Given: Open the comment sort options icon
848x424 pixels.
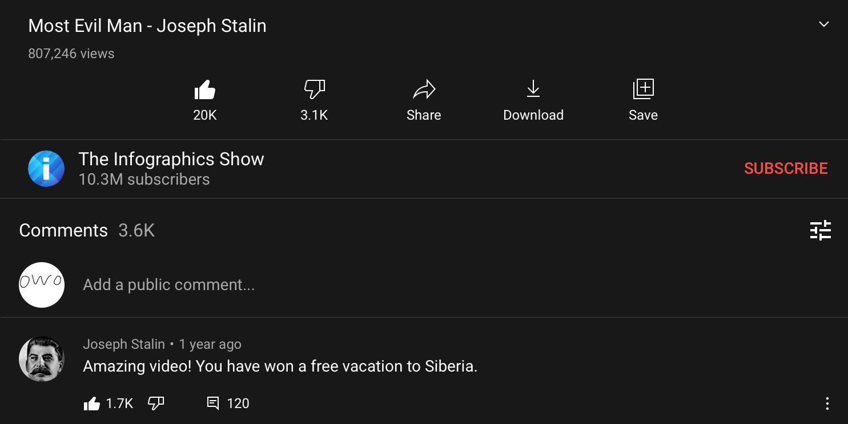Looking at the screenshot, I should click(x=820, y=231).
